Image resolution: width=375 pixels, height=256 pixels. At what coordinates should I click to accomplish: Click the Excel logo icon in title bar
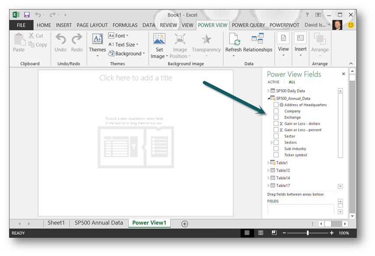pos(16,15)
